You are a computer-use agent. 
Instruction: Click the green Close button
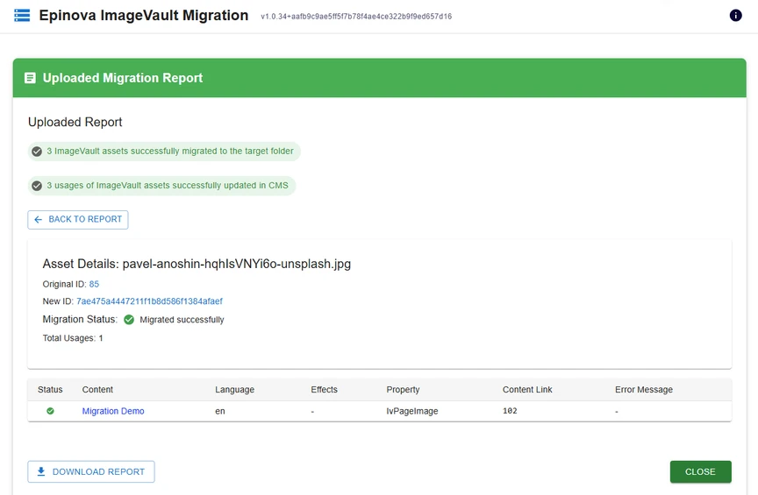700,472
